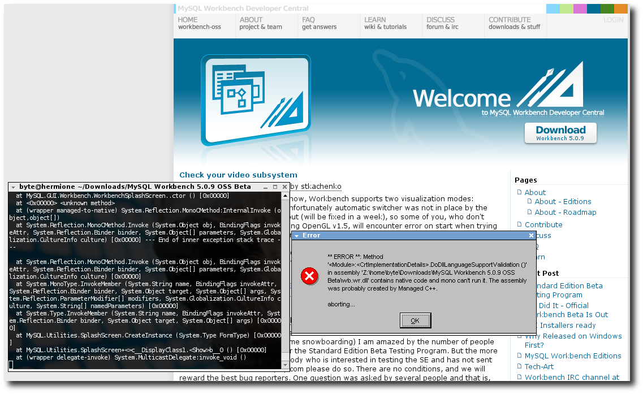
Task: Close the Error dialog with its X
Action: tap(531, 235)
